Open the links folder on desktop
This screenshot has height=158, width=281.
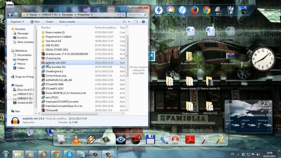(x=170, y=83)
